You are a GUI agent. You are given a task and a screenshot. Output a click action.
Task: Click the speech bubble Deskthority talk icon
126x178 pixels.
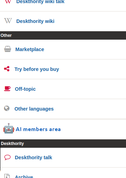tap(7, 157)
